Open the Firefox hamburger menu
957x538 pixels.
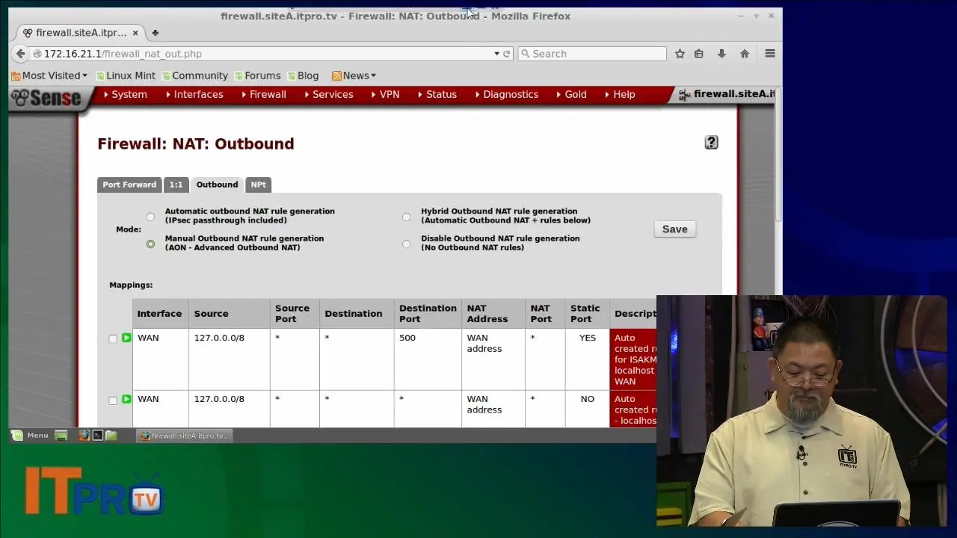tap(770, 54)
